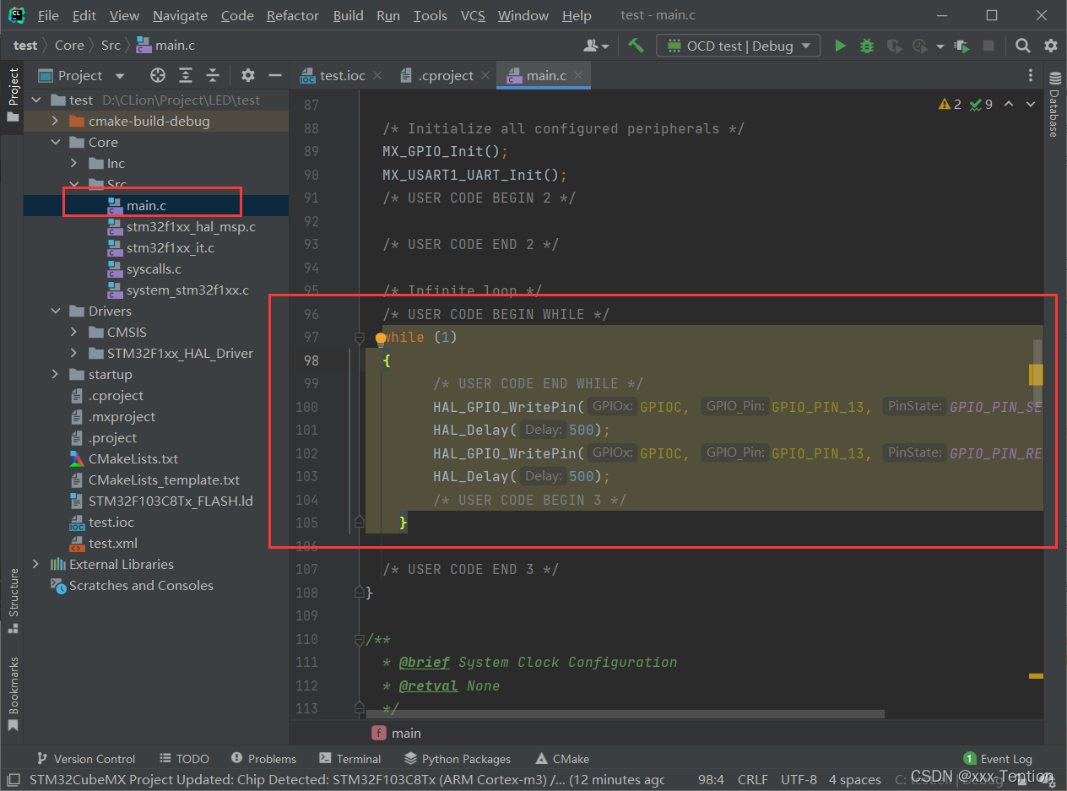The height and width of the screenshot is (791, 1067).
Task: Click Collapse All in Project panel
Action: (x=214, y=75)
